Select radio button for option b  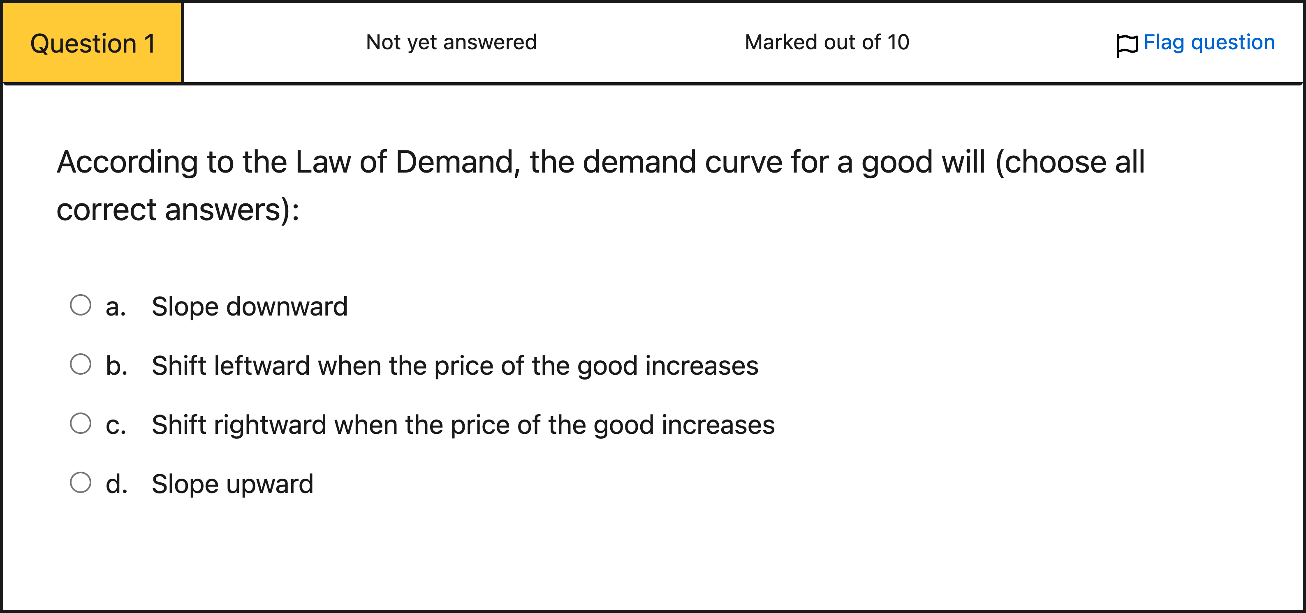click(x=81, y=364)
